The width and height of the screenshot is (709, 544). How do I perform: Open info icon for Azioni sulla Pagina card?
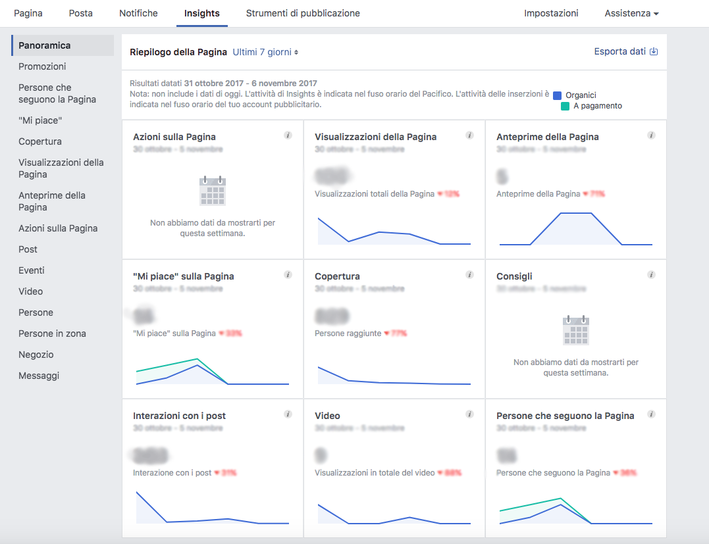point(288,135)
